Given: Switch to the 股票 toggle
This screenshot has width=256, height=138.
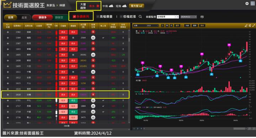Looking at the screenshot, I should tap(11, 17).
